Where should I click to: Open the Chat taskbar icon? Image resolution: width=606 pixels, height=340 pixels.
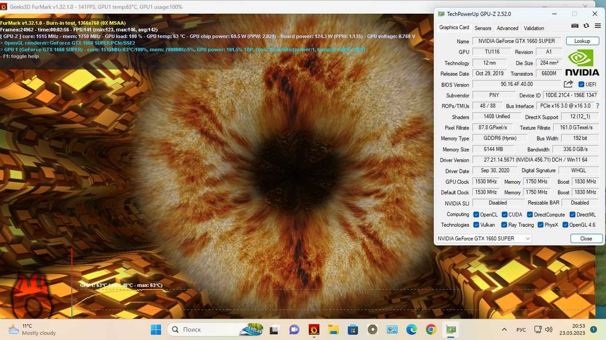294,330
